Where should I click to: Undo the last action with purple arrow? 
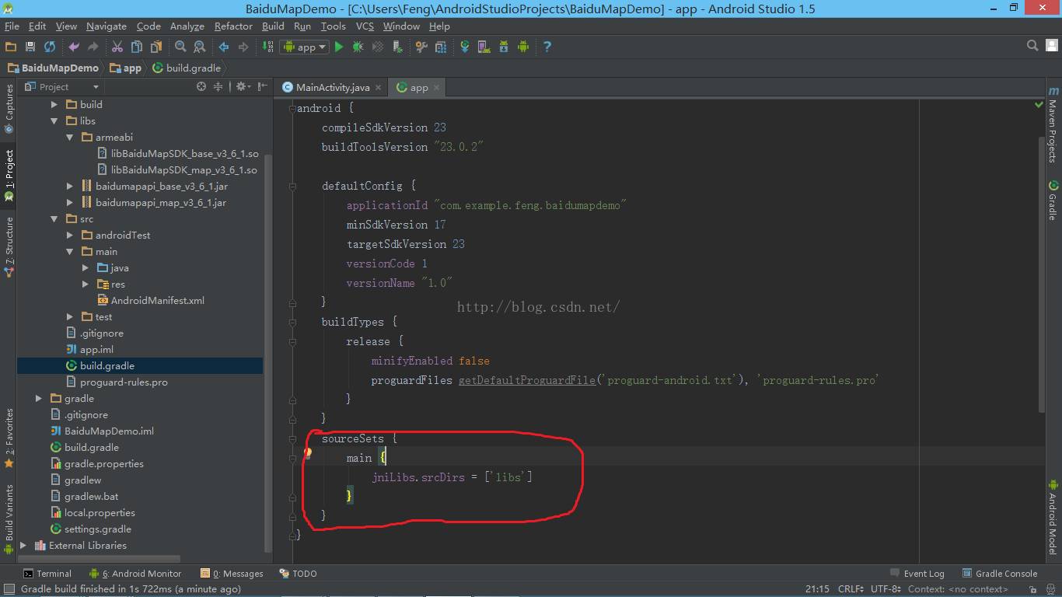tap(74, 47)
